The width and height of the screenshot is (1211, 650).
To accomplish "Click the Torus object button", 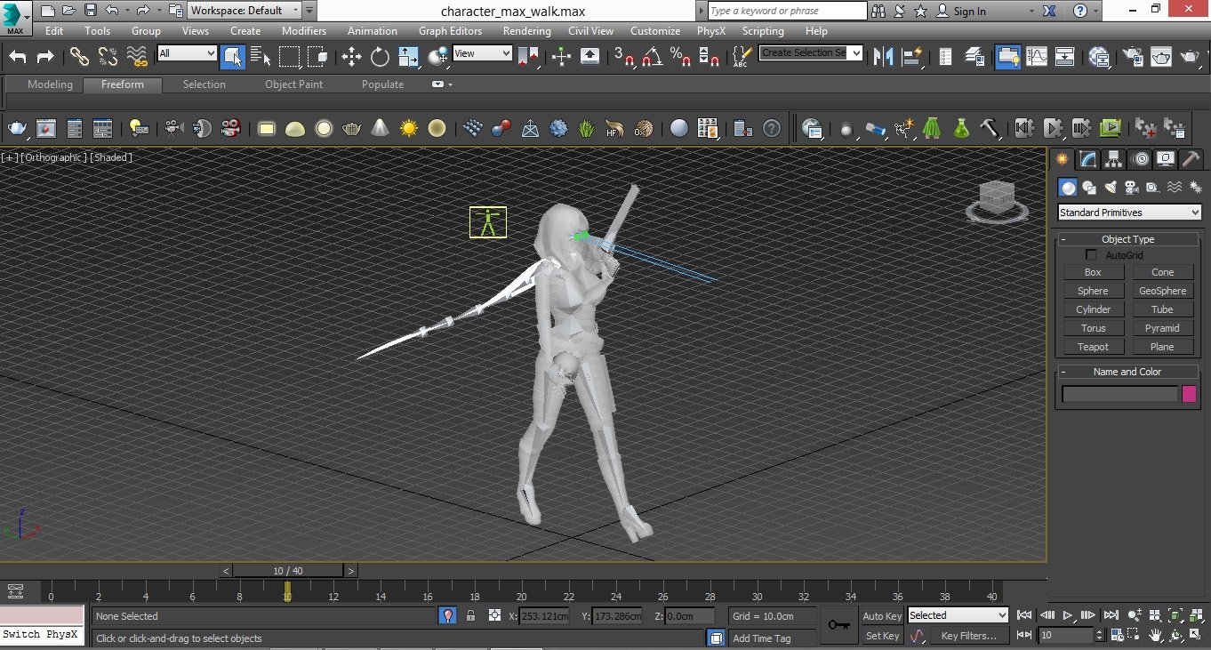I will 1093,328.
